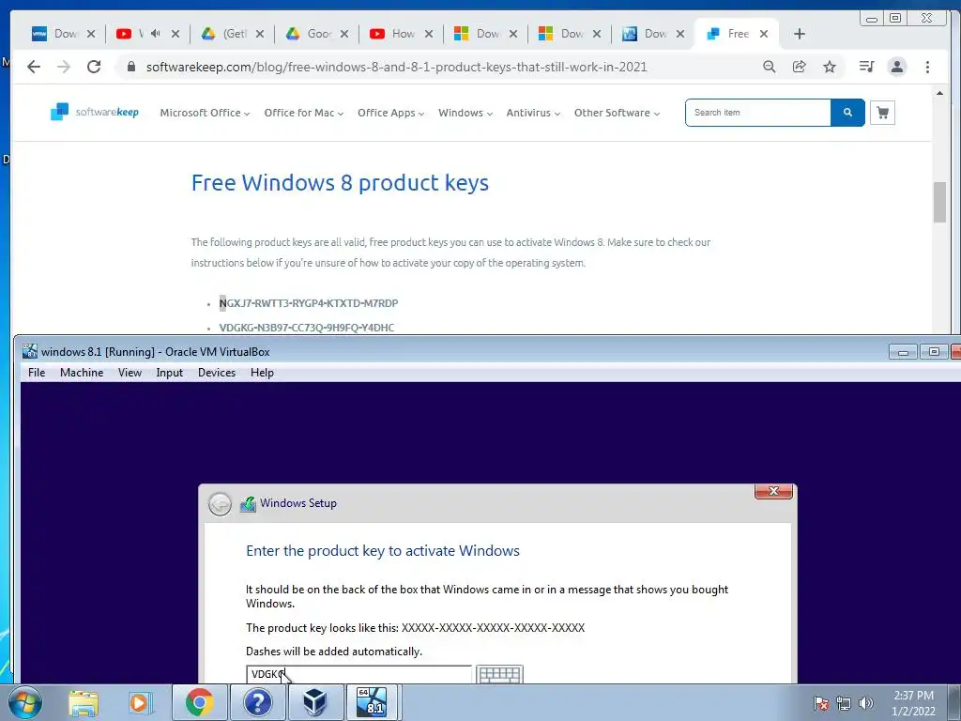961x721 pixels.
Task: Switch to Chrome on the taskbar
Action: (200, 702)
